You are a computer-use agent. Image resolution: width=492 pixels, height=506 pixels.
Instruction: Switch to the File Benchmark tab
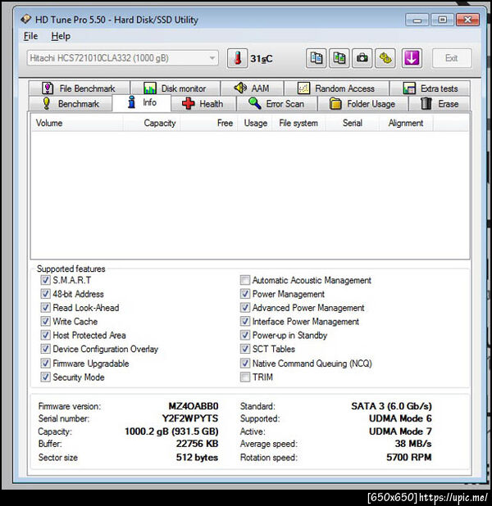click(80, 88)
